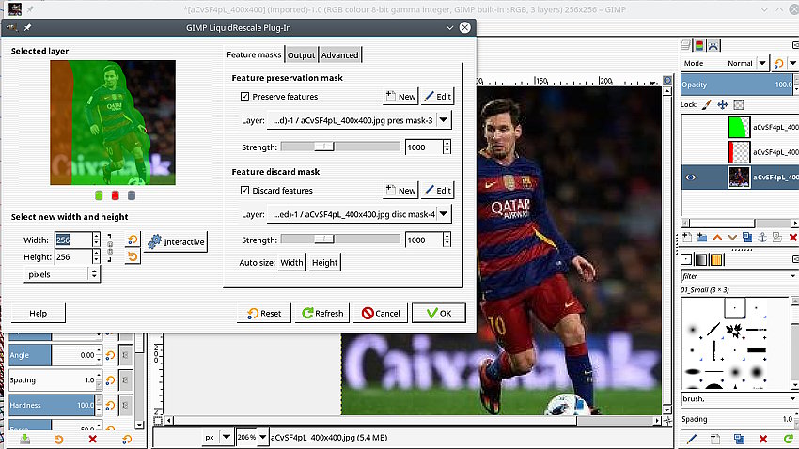Screen dimensions: 799x449
Task: Click the OK button
Action: click(439, 313)
